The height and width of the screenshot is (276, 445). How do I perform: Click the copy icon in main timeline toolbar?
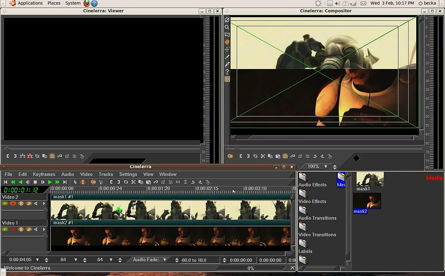coord(141,182)
